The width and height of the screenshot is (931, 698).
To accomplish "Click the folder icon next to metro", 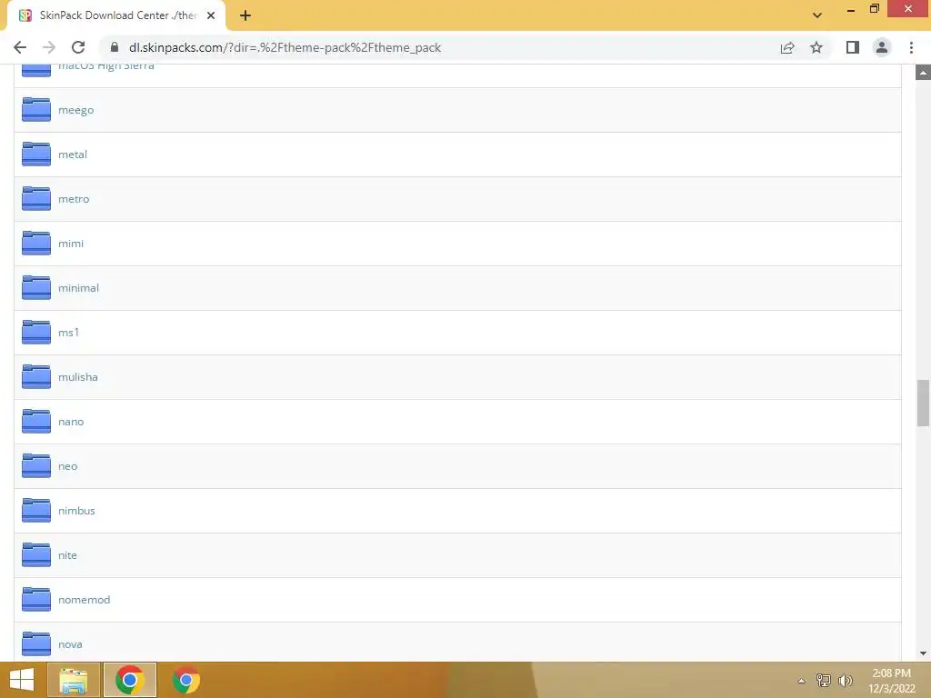I will click(36, 199).
